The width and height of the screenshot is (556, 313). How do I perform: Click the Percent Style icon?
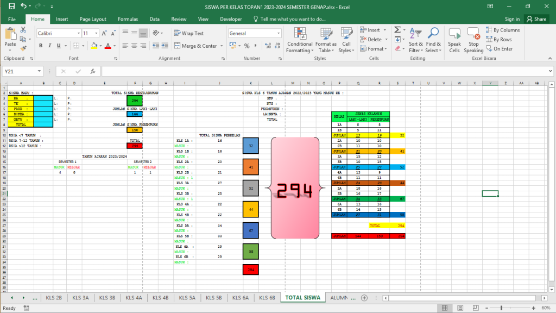(247, 46)
